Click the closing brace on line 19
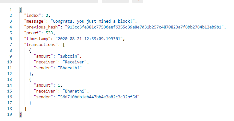The height and width of the screenshot is (121, 234). point(20,115)
